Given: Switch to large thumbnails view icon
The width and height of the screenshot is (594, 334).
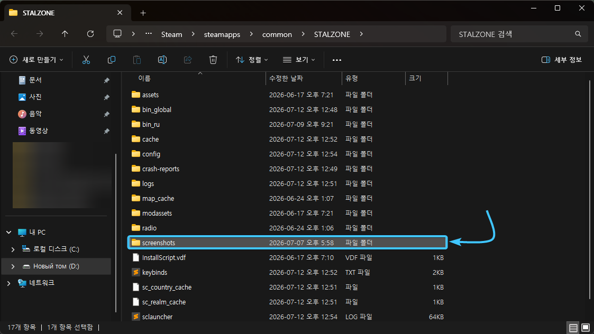Looking at the screenshot, I should [586, 328].
